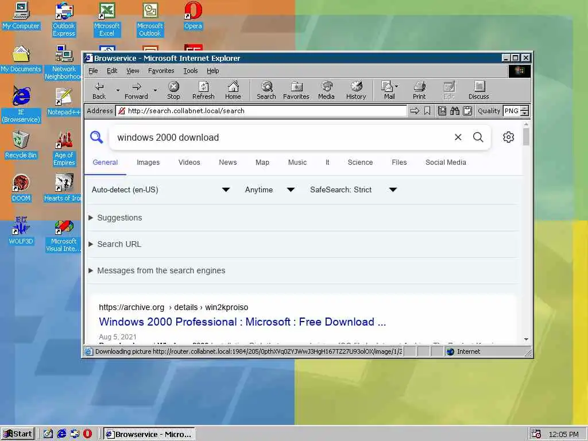588x441 pixels.
Task: Submit search with the magnifier button
Action: [x=478, y=137]
